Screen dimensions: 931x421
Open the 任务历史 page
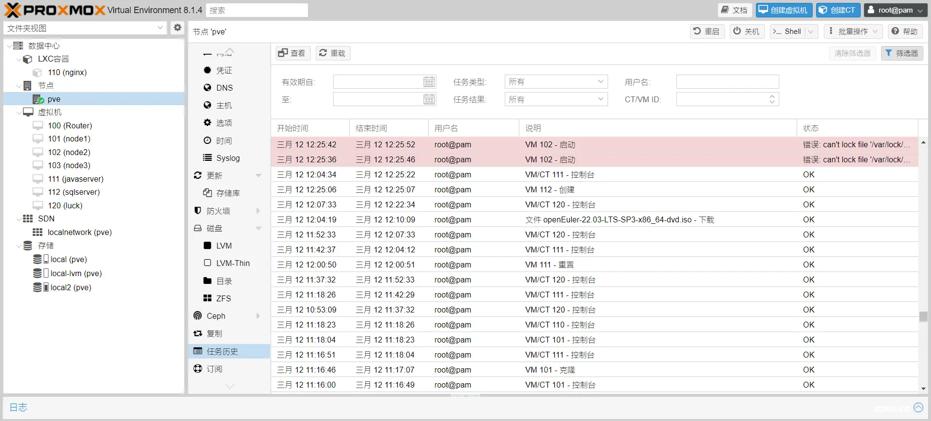[x=229, y=351]
